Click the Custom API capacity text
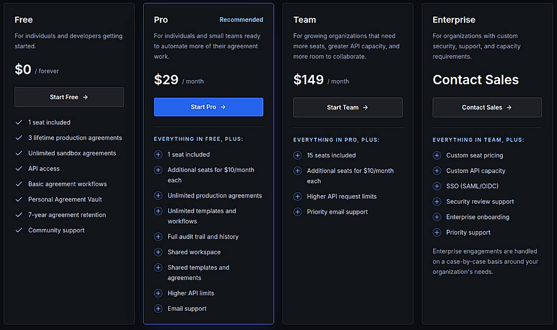 coord(476,171)
